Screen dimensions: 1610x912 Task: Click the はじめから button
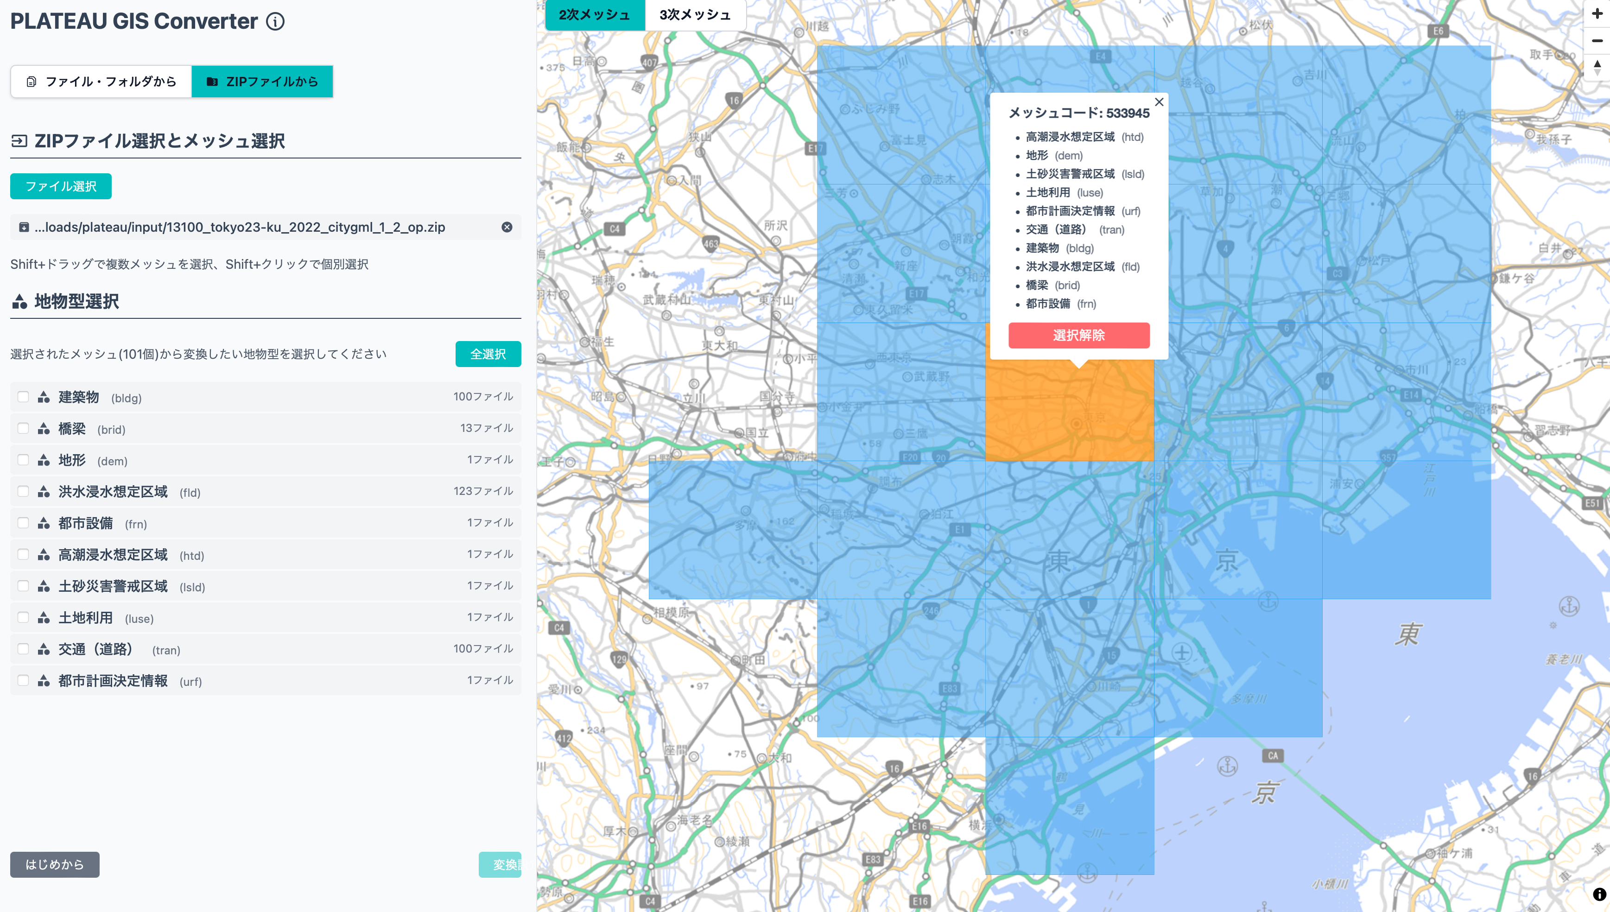pyautogui.click(x=55, y=864)
